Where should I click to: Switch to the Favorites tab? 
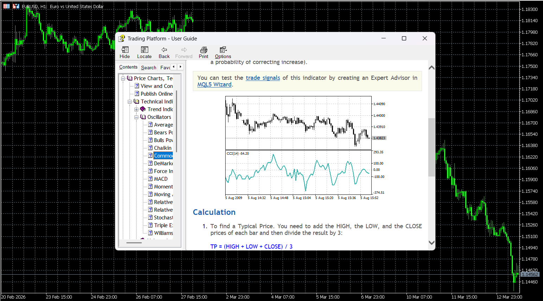tap(165, 68)
